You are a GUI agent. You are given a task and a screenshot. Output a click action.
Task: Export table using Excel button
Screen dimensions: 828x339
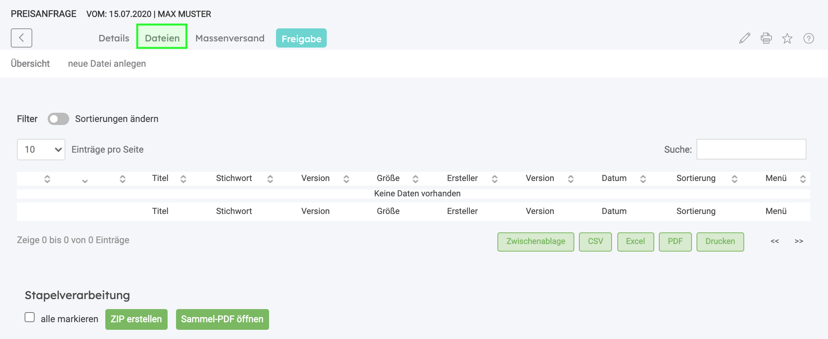635,242
